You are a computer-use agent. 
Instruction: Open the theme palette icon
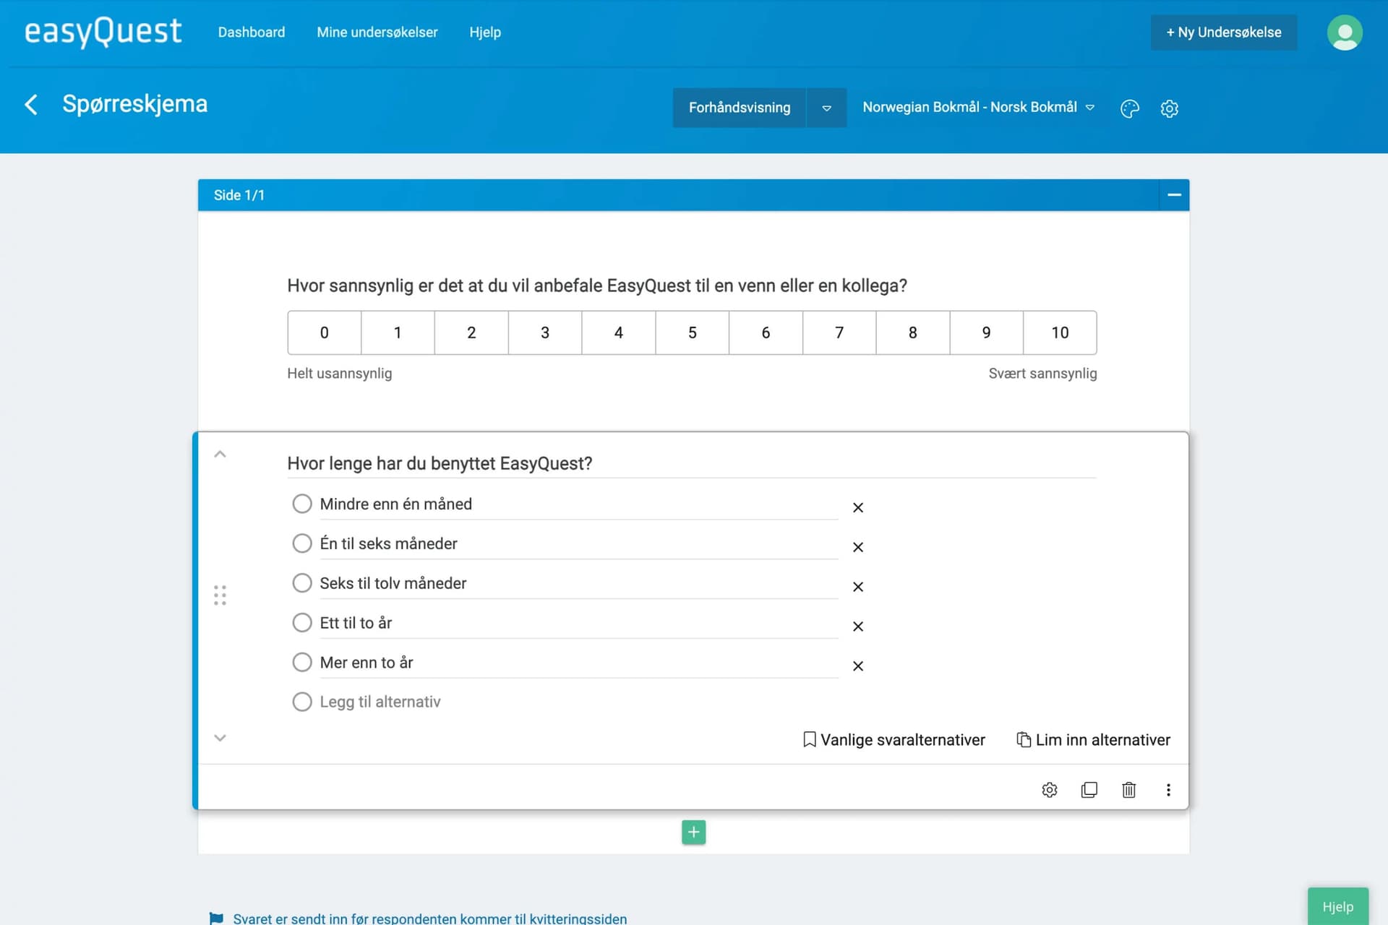point(1129,108)
